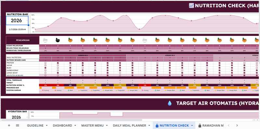Click the salad bowl icon above day 8
This screenshot has width=260, height=129.
pos(132,40)
